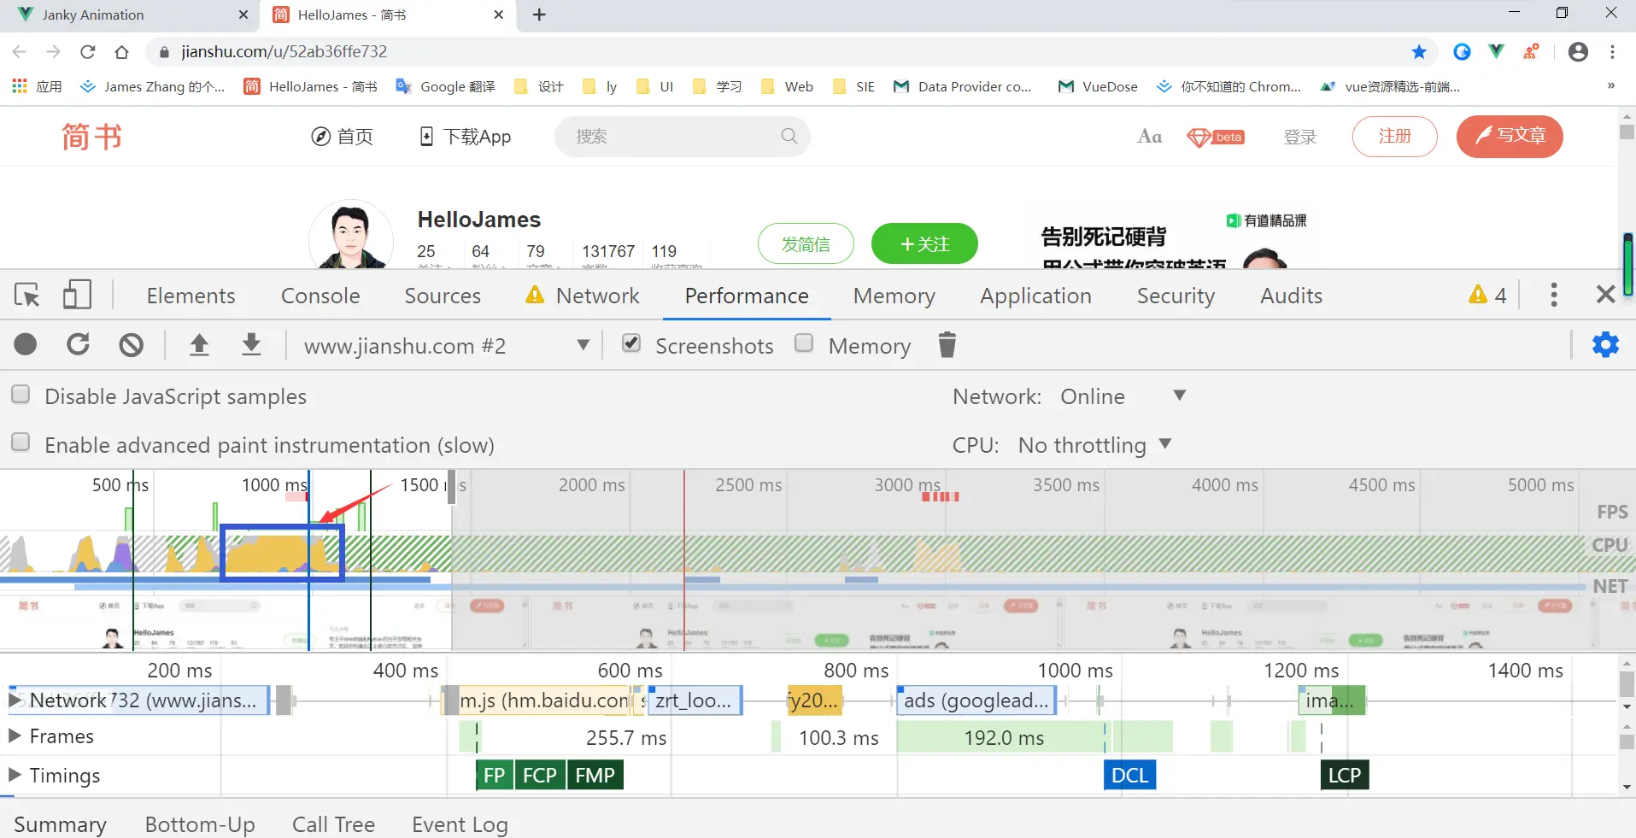Switch to the Janky Animation browser tab
Screen dimensions: 1636x838
[130, 15]
